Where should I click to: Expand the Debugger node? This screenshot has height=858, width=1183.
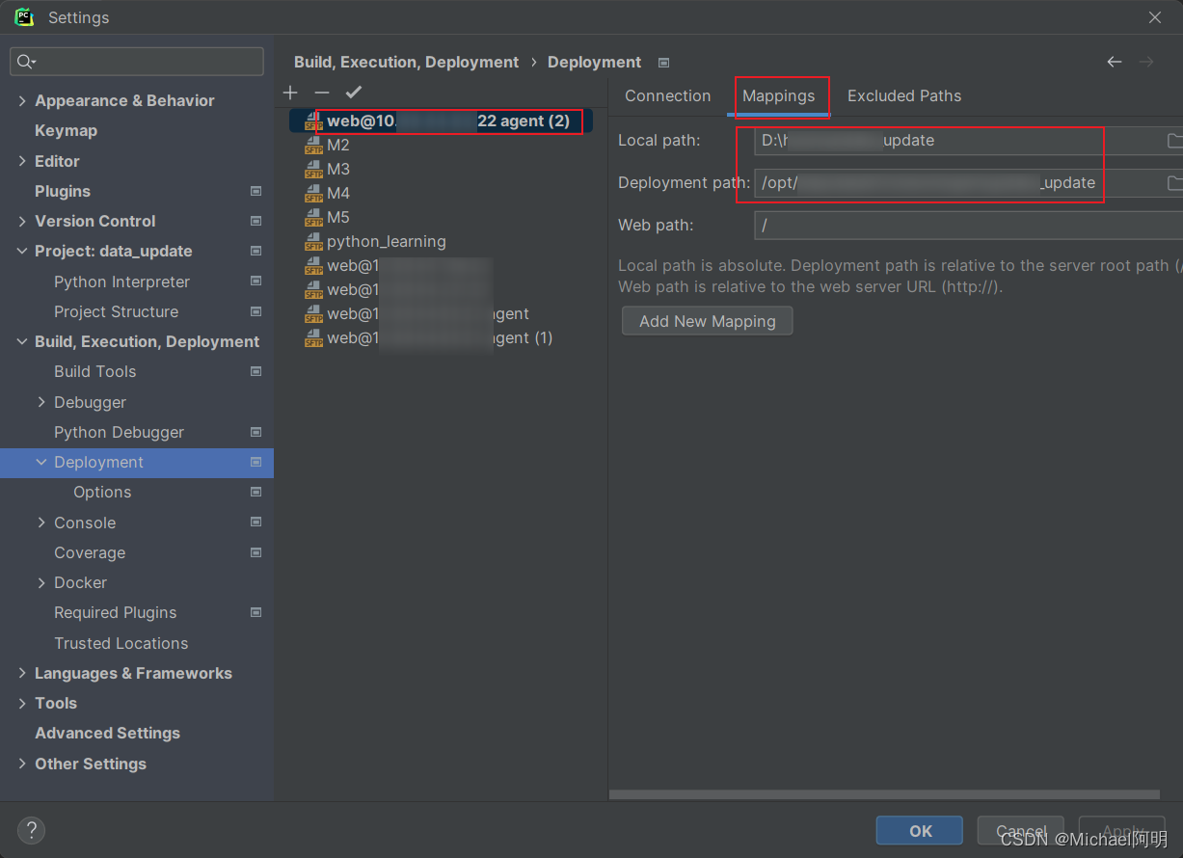(x=41, y=402)
